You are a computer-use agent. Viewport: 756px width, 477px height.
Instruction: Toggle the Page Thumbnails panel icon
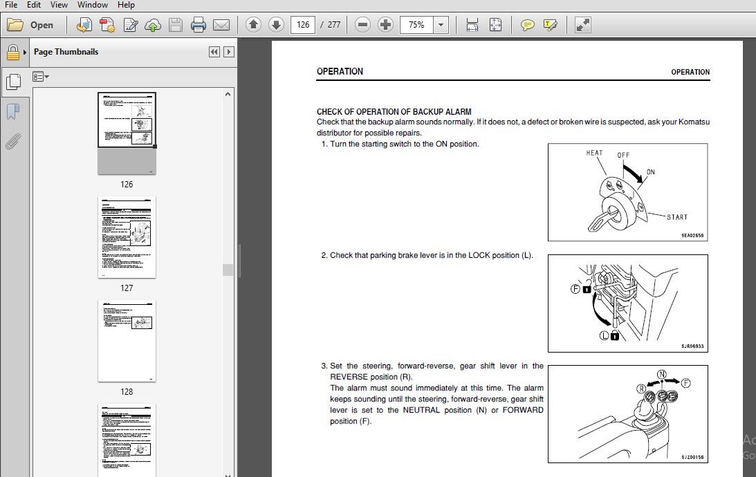point(13,82)
